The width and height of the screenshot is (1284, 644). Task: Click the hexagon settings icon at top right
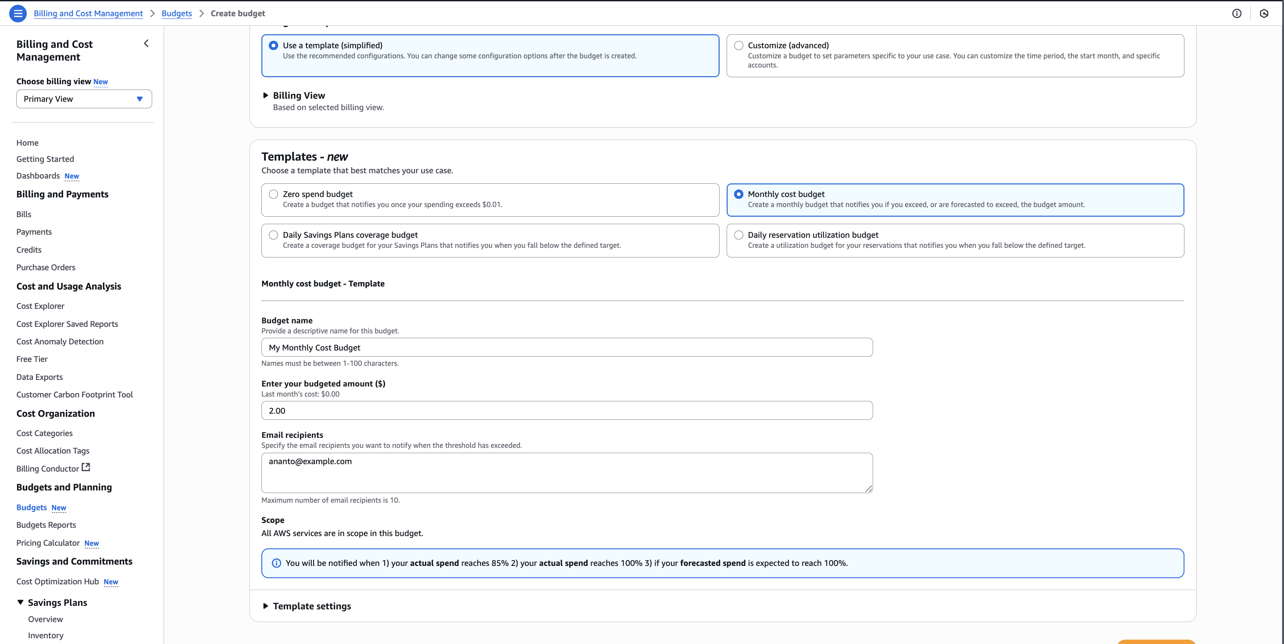click(x=1263, y=14)
